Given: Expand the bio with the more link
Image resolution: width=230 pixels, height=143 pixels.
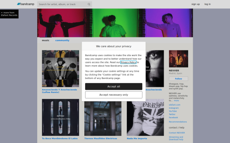Looking at the screenshot, I should point(176,101).
